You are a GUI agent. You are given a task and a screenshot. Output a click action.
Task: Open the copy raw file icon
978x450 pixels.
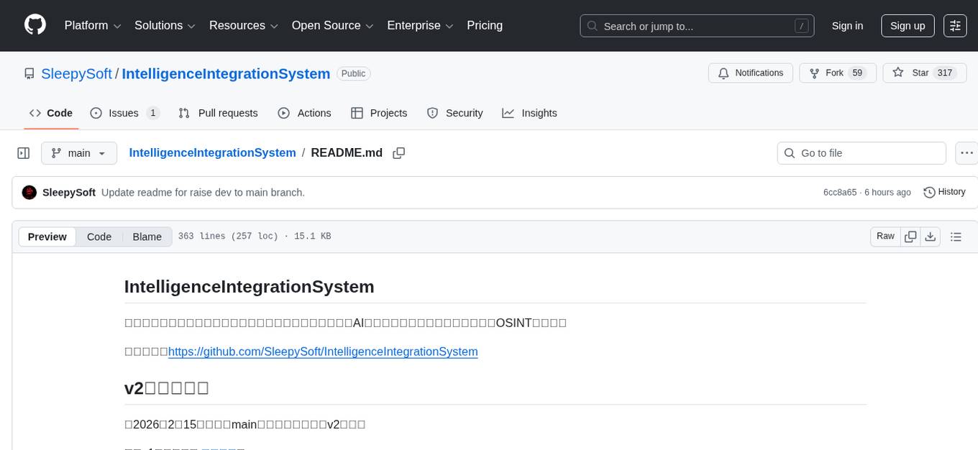point(910,236)
